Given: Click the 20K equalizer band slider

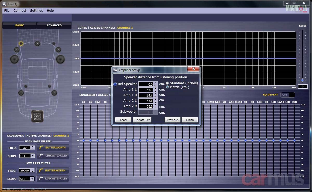Looking at the screenshot, I should pyautogui.click(x=295, y=140).
